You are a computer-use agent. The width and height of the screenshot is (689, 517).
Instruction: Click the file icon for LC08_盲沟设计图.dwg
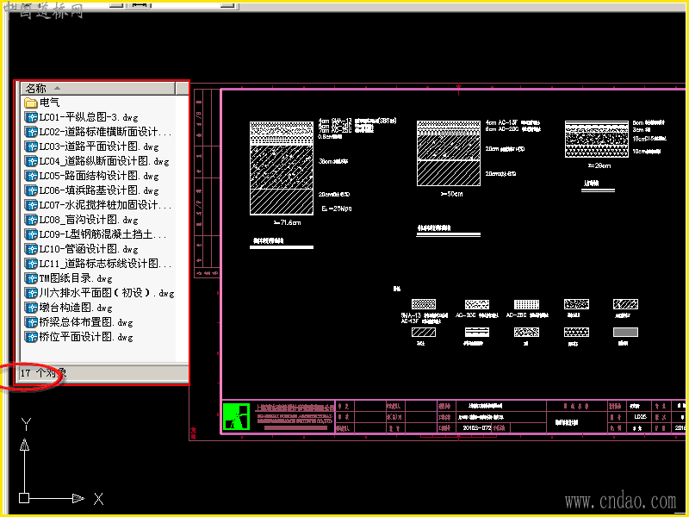pos(31,220)
